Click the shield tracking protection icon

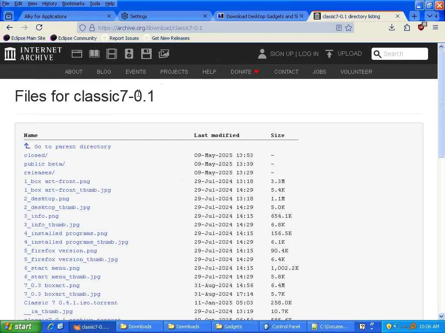(x=82, y=28)
